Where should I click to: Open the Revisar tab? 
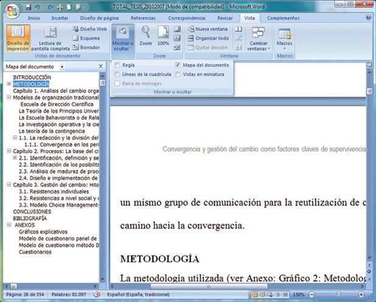225,18
